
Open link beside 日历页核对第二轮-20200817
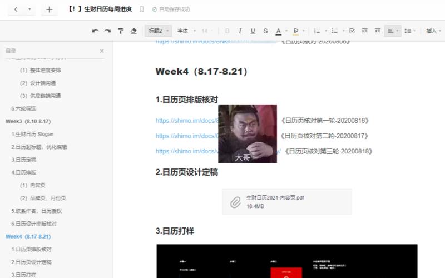pyautogui.click(x=187, y=136)
